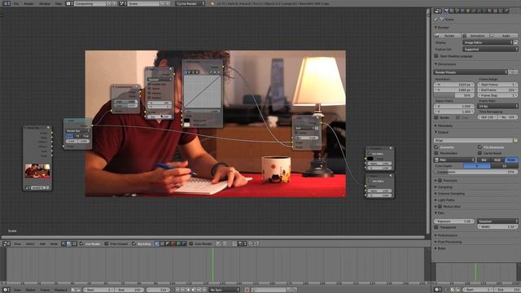Select RGB color mode

tap(497, 160)
